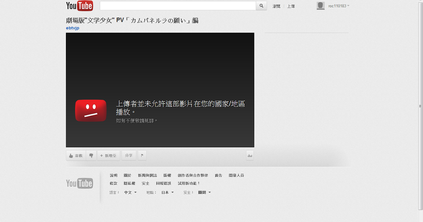The height and width of the screenshot is (222, 423).
Task: Click the grey footer YouTube logo
Action: [80, 183]
